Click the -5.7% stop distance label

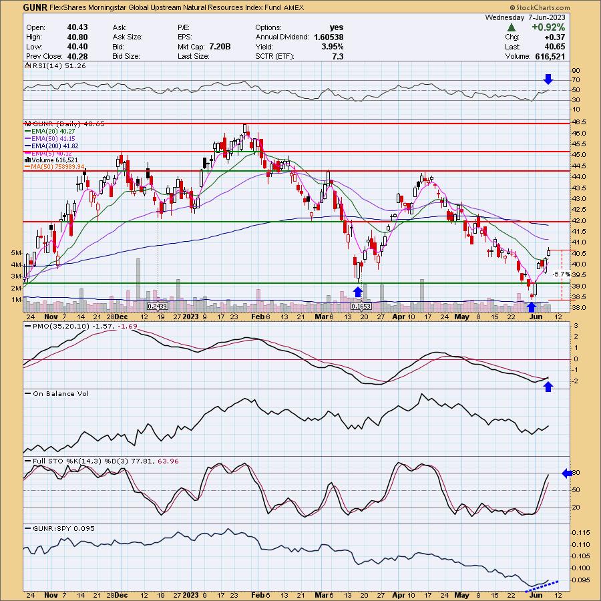click(562, 274)
